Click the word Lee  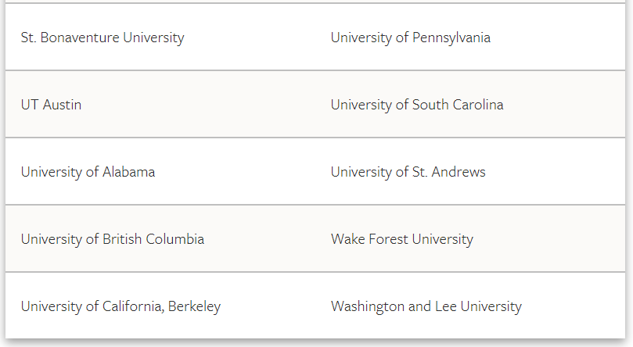pyautogui.click(x=446, y=306)
